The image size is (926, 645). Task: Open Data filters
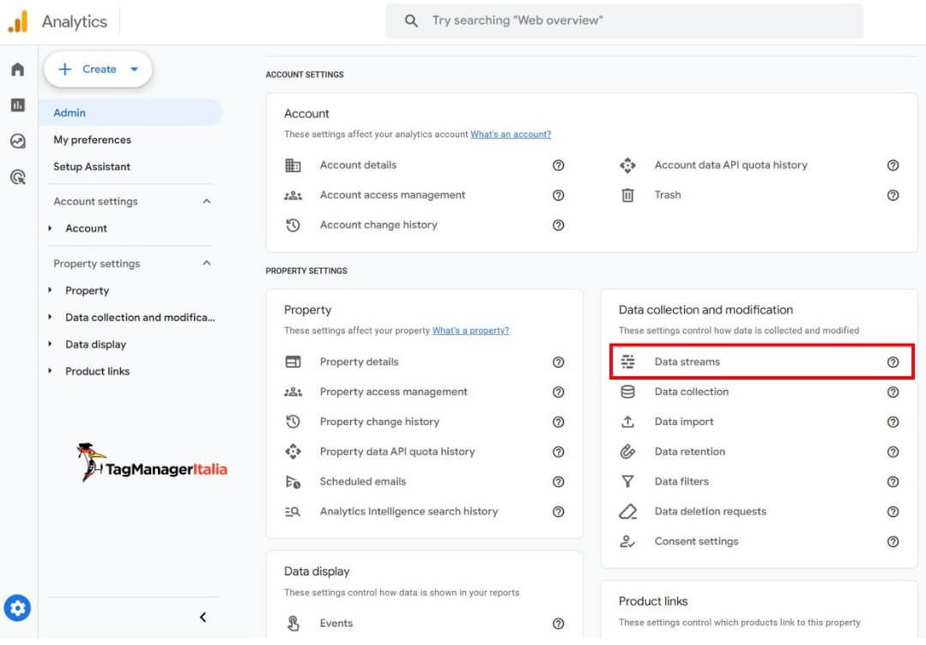point(681,481)
